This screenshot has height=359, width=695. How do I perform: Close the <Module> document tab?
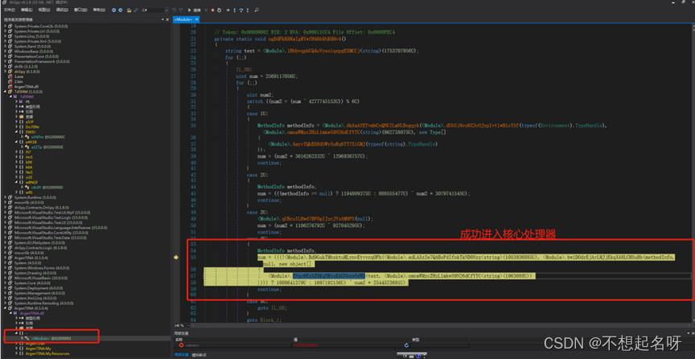[197, 19]
